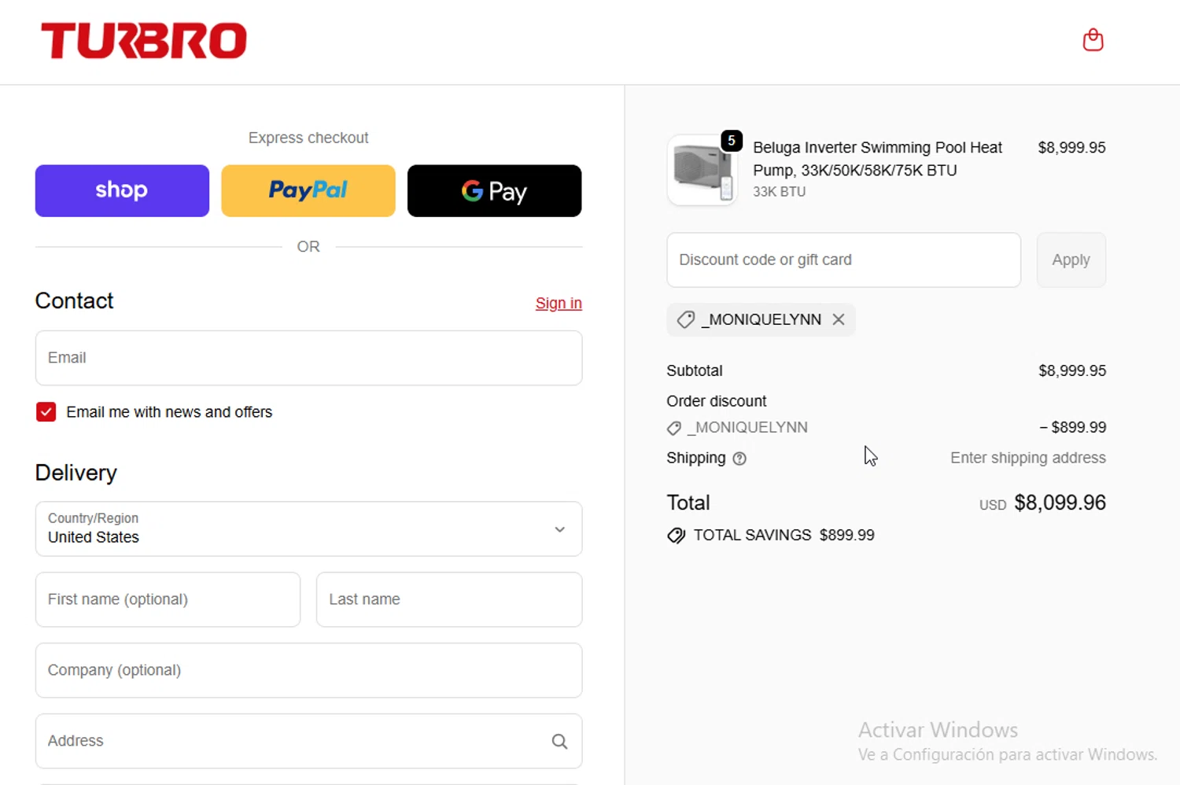
Task: Pay with Google Pay express button
Action: (494, 190)
